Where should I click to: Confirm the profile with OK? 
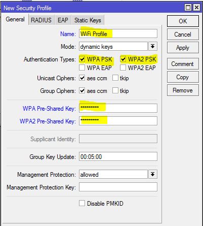(x=183, y=21)
